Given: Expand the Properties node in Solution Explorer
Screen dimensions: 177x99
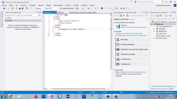Looking at the screenshot, I should [154, 29].
